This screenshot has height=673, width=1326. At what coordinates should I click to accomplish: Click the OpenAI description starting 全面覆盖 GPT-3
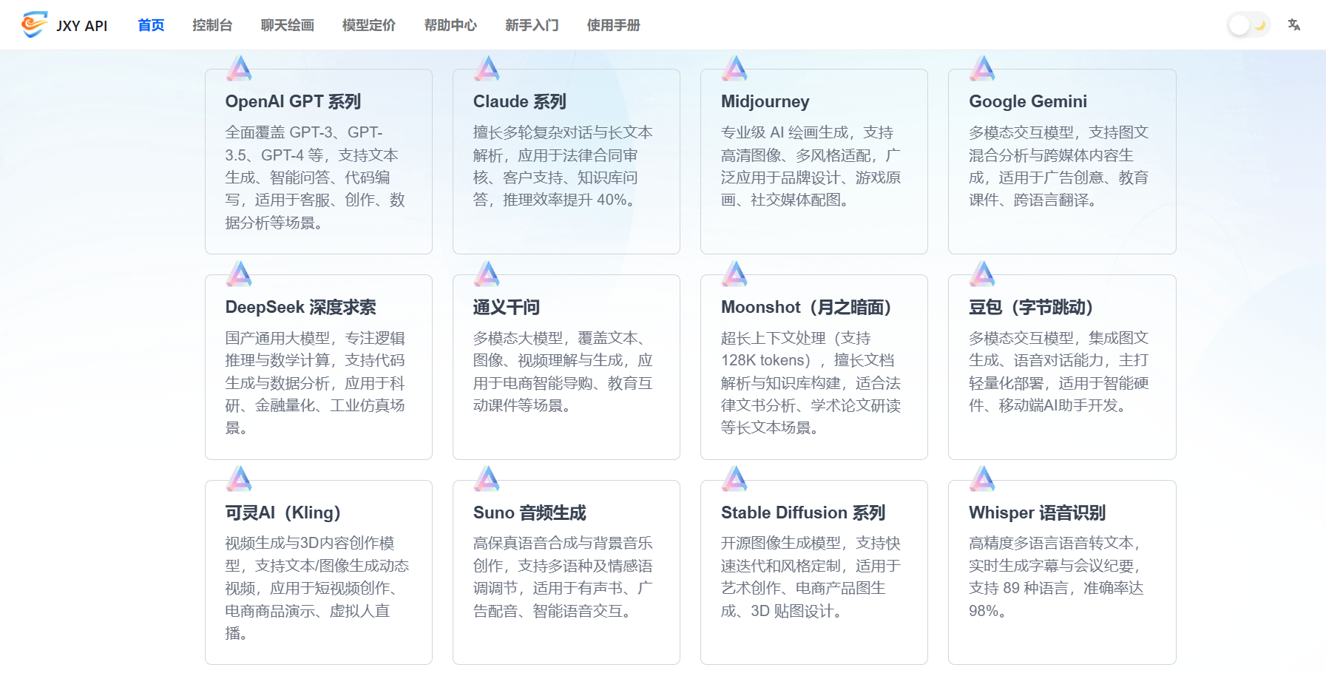[316, 177]
